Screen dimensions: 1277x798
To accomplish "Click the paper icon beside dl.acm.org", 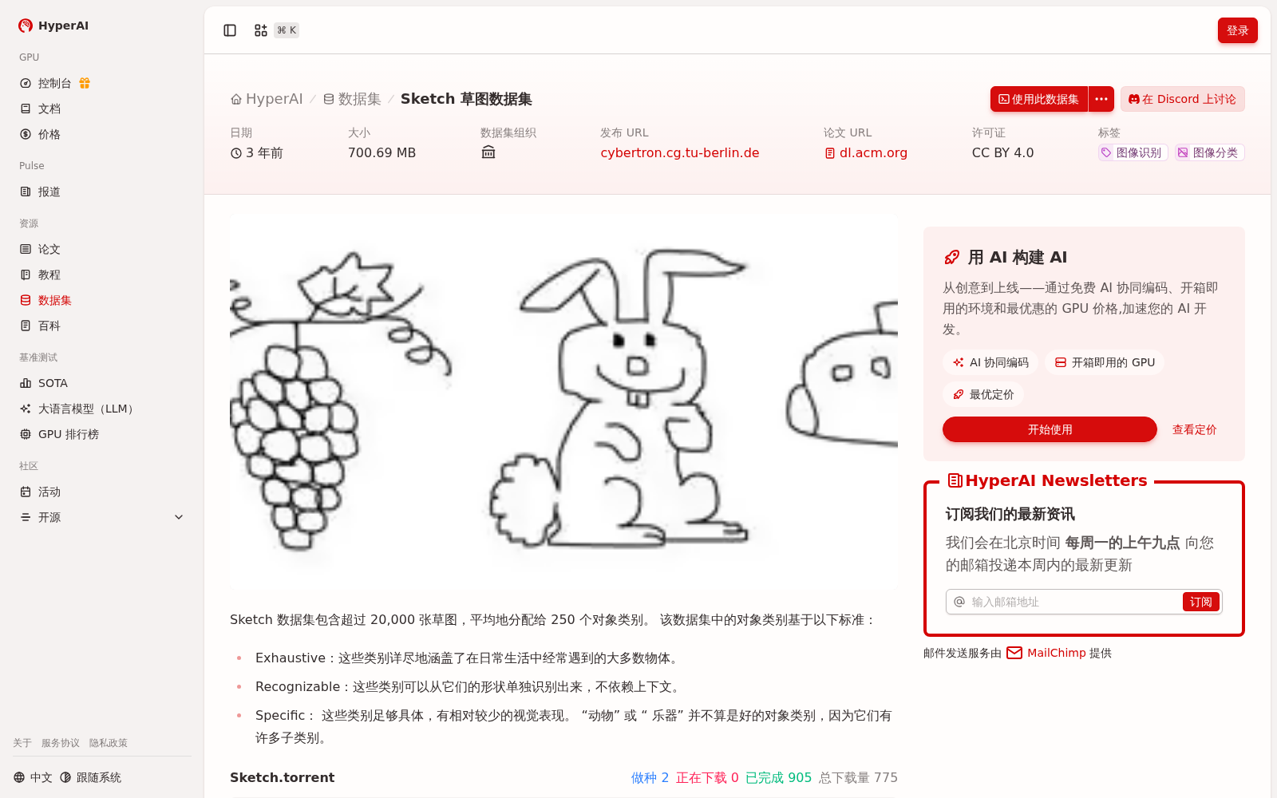I will (830, 153).
